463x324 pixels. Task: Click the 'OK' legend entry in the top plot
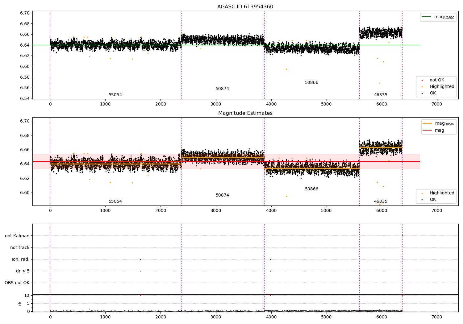pyautogui.click(x=428, y=93)
